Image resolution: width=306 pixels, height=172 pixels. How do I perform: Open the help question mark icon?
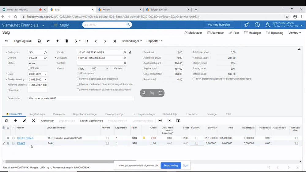coord(257,25)
